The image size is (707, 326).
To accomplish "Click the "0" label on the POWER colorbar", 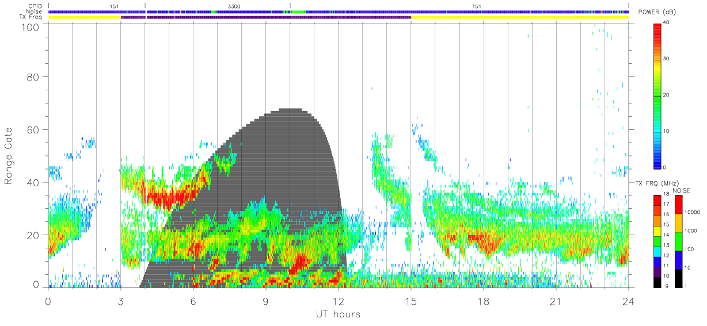I will 665,167.
